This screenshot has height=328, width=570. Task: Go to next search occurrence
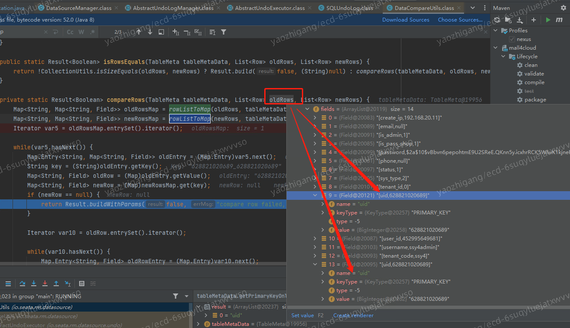pyautogui.click(x=150, y=32)
